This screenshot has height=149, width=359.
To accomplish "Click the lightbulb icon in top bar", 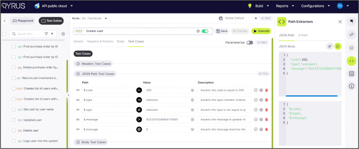I will (x=250, y=6).
